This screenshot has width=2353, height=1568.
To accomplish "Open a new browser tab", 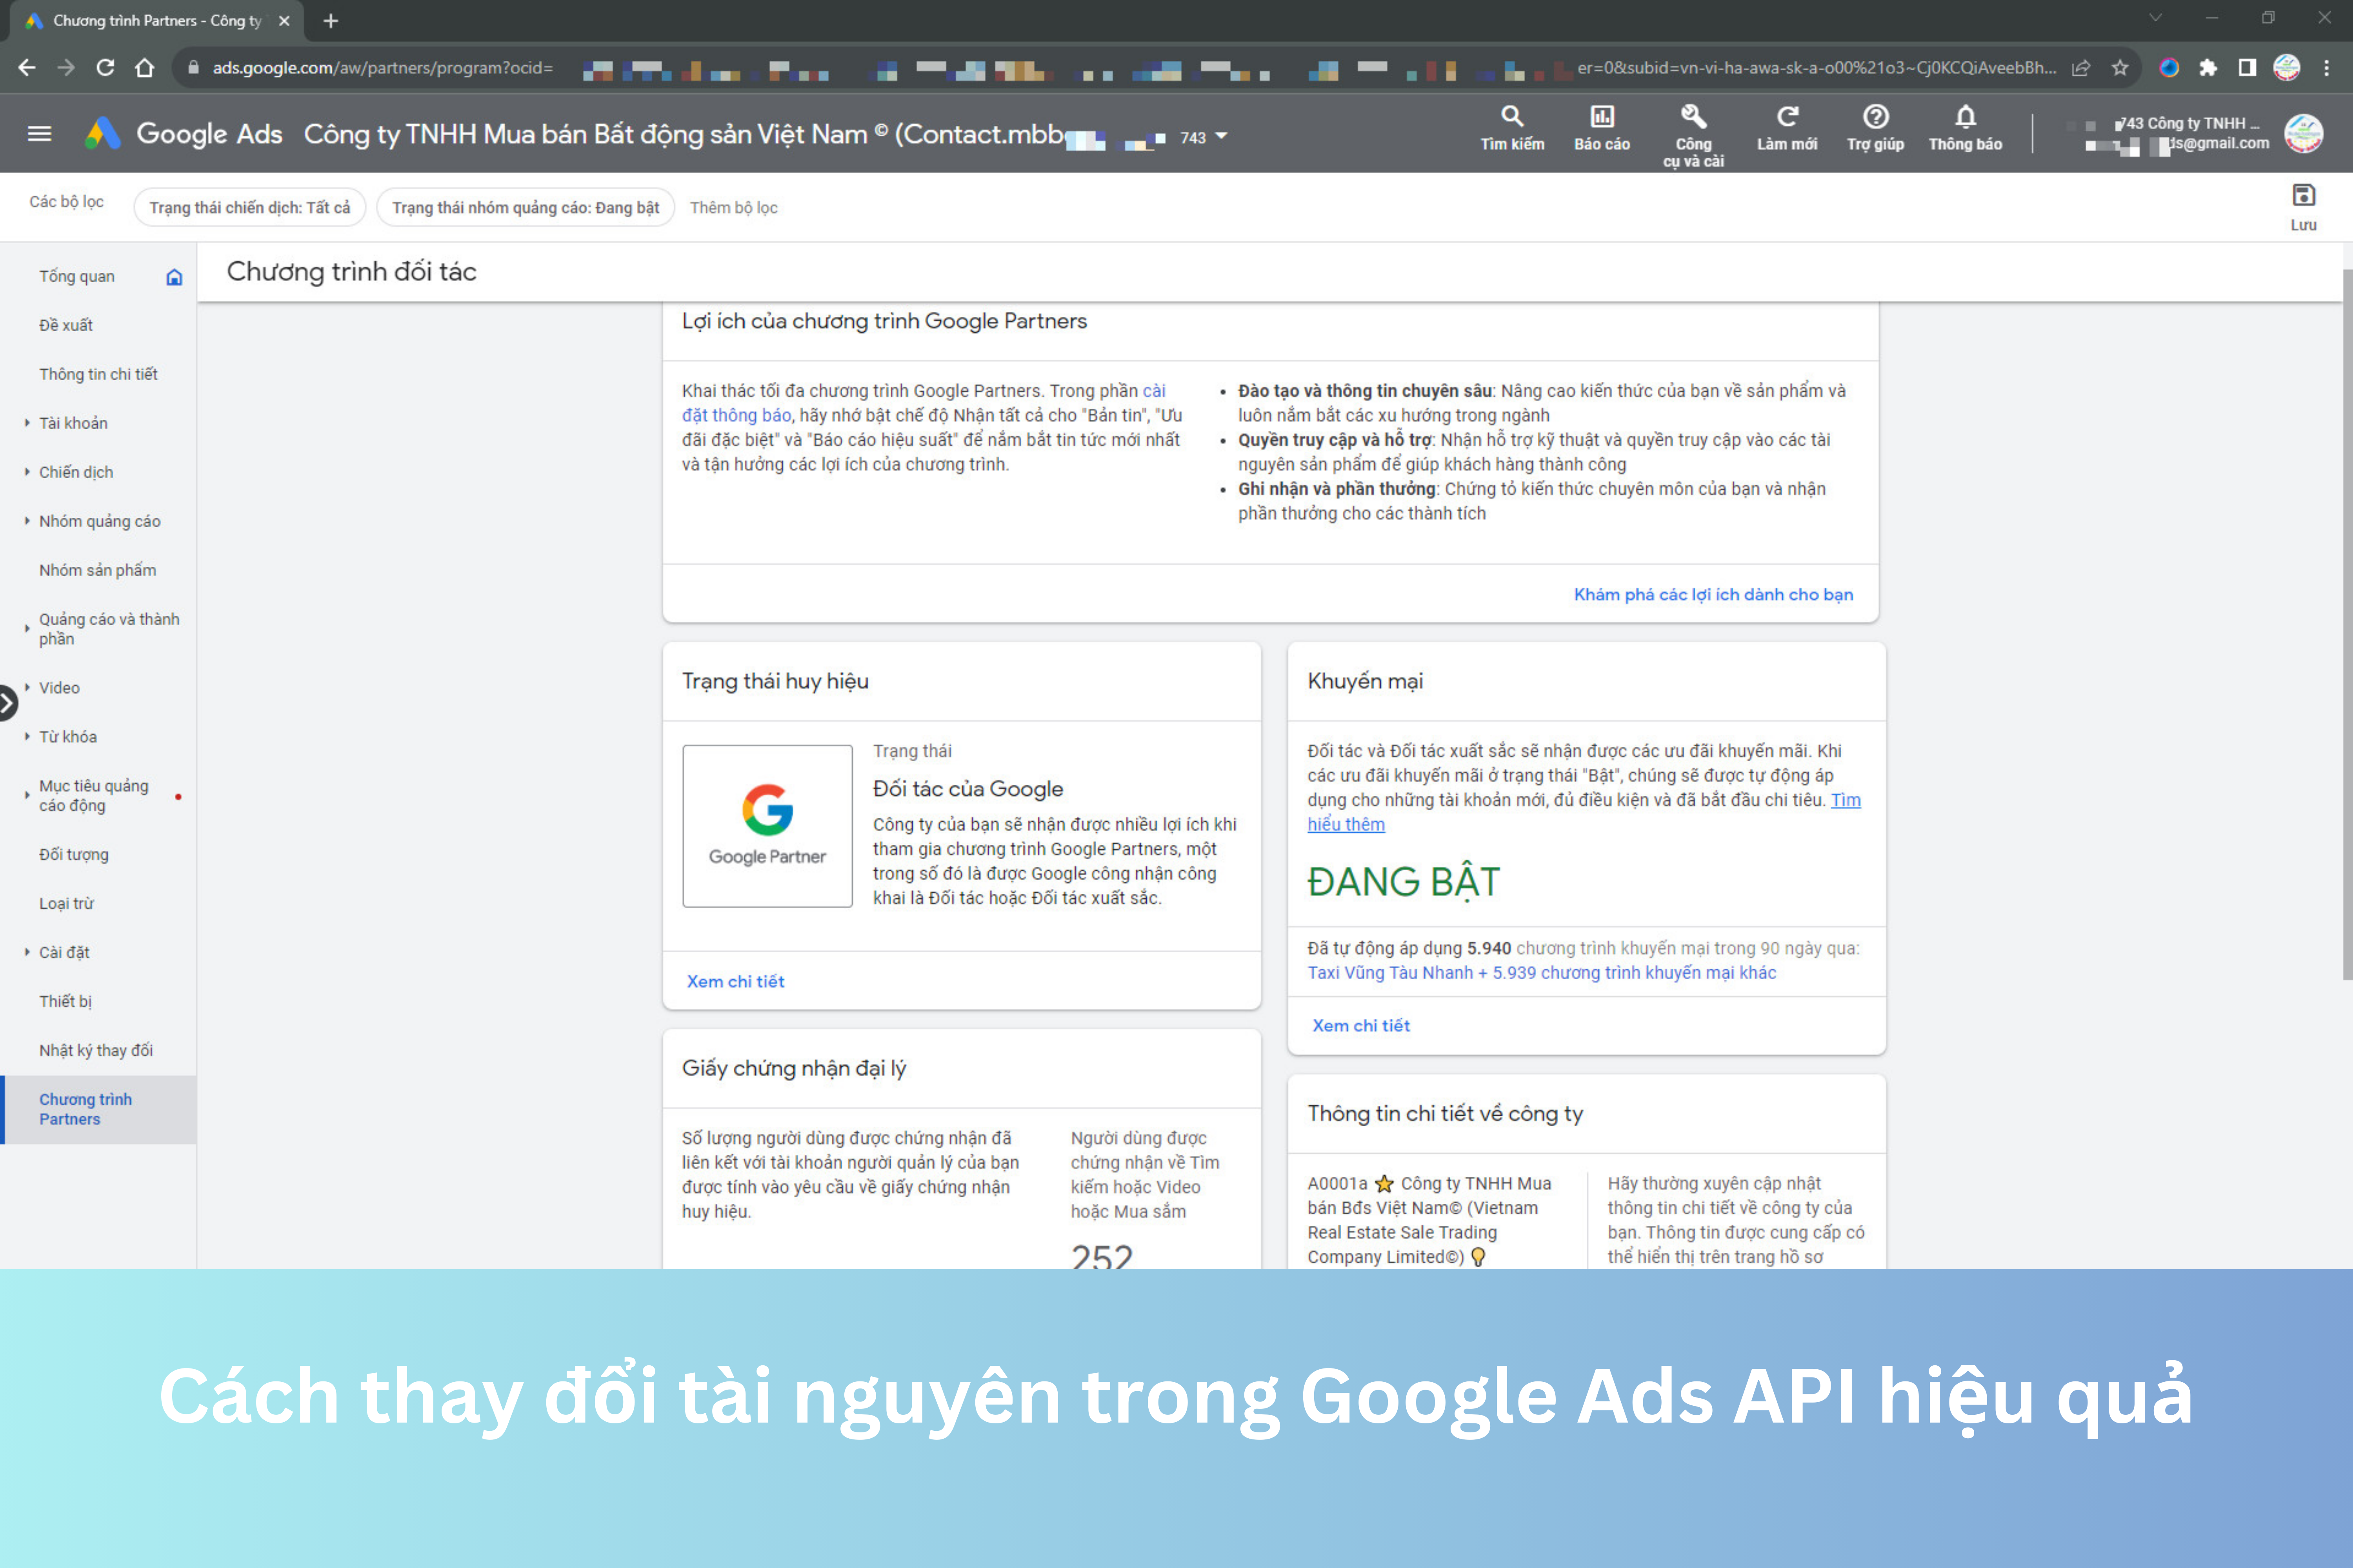I will point(331,21).
